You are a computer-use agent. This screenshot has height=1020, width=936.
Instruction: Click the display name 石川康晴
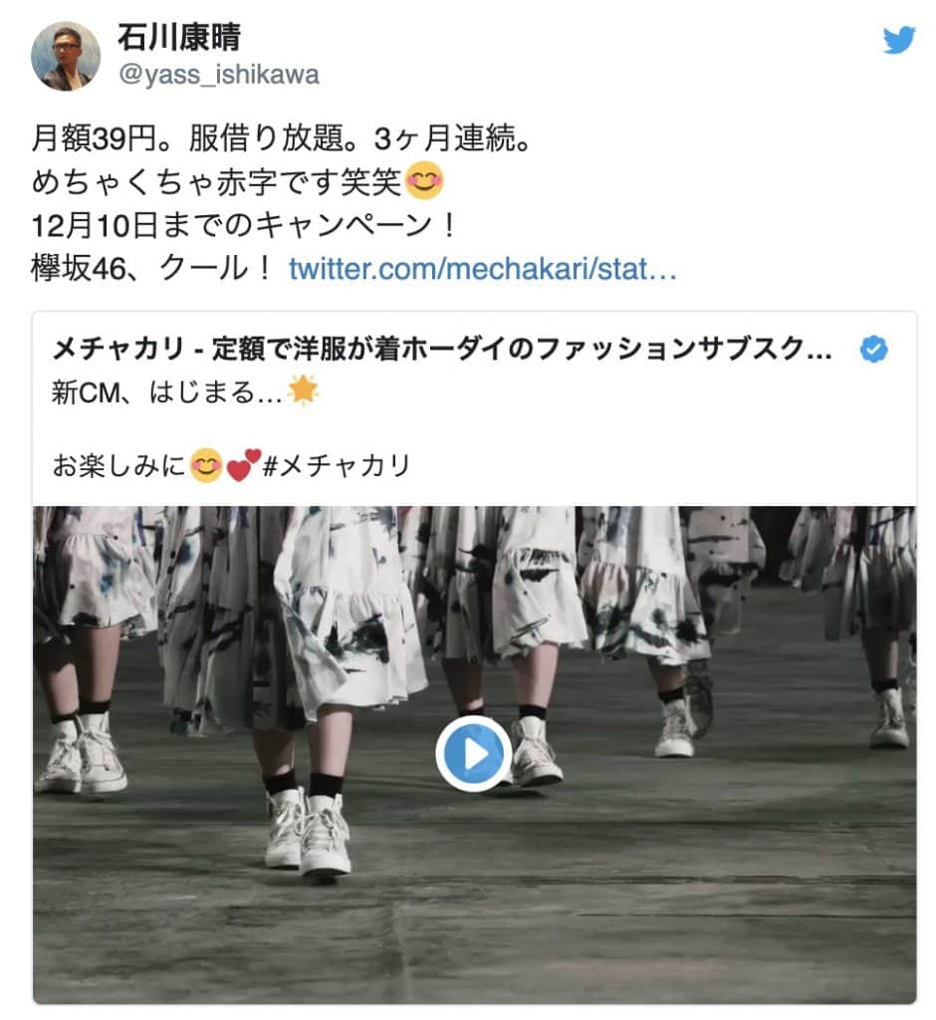(x=179, y=37)
